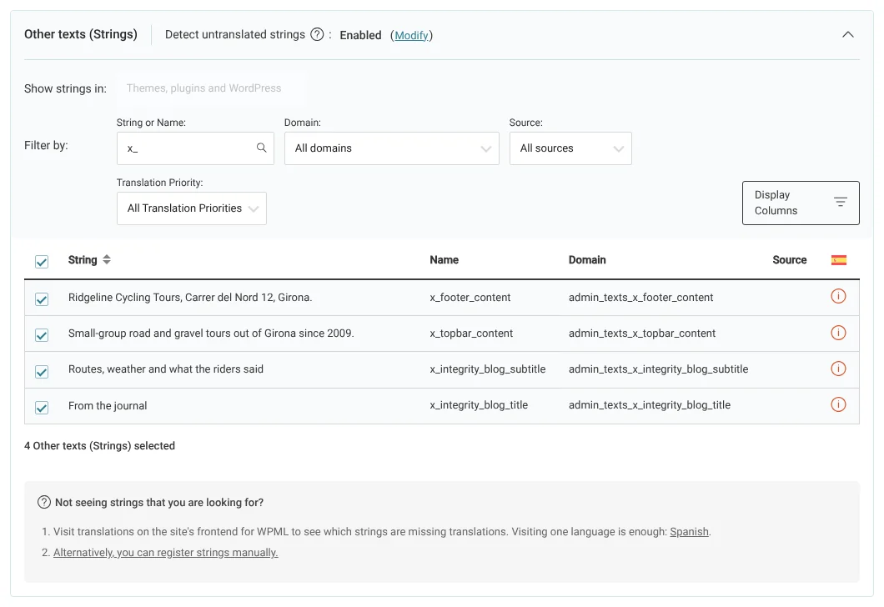
Task: Open the Display Columns button
Action: [801, 203]
